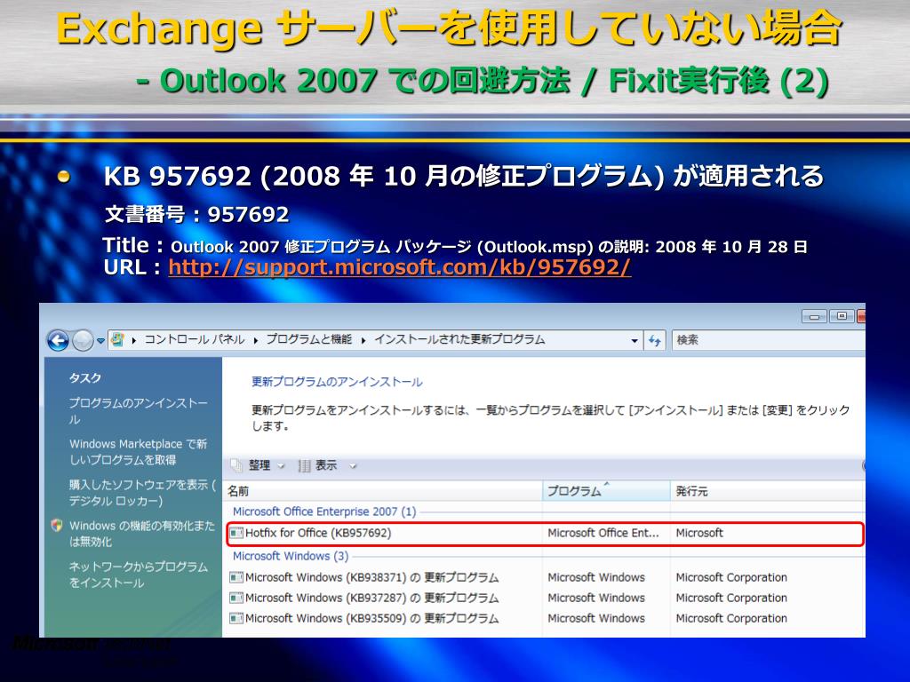Select プログラムと機能 breadcrumb in address bar

308,340
